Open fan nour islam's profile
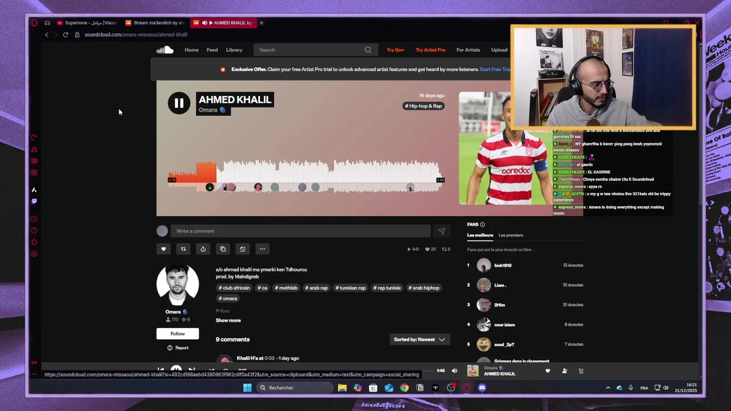Image resolution: width=731 pixels, height=411 pixels. point(504,325)
